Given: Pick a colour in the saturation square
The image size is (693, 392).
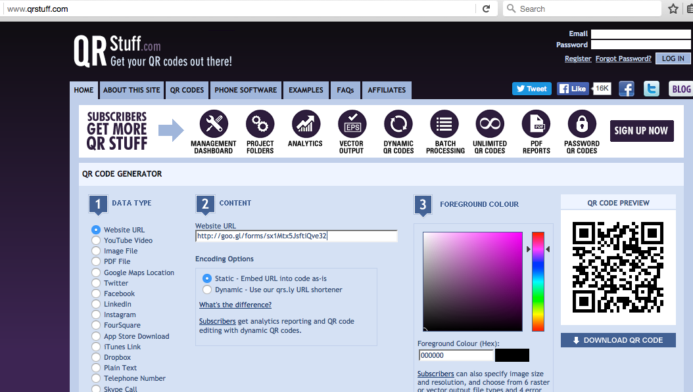Looking at the screenshot, I should 473,281.
